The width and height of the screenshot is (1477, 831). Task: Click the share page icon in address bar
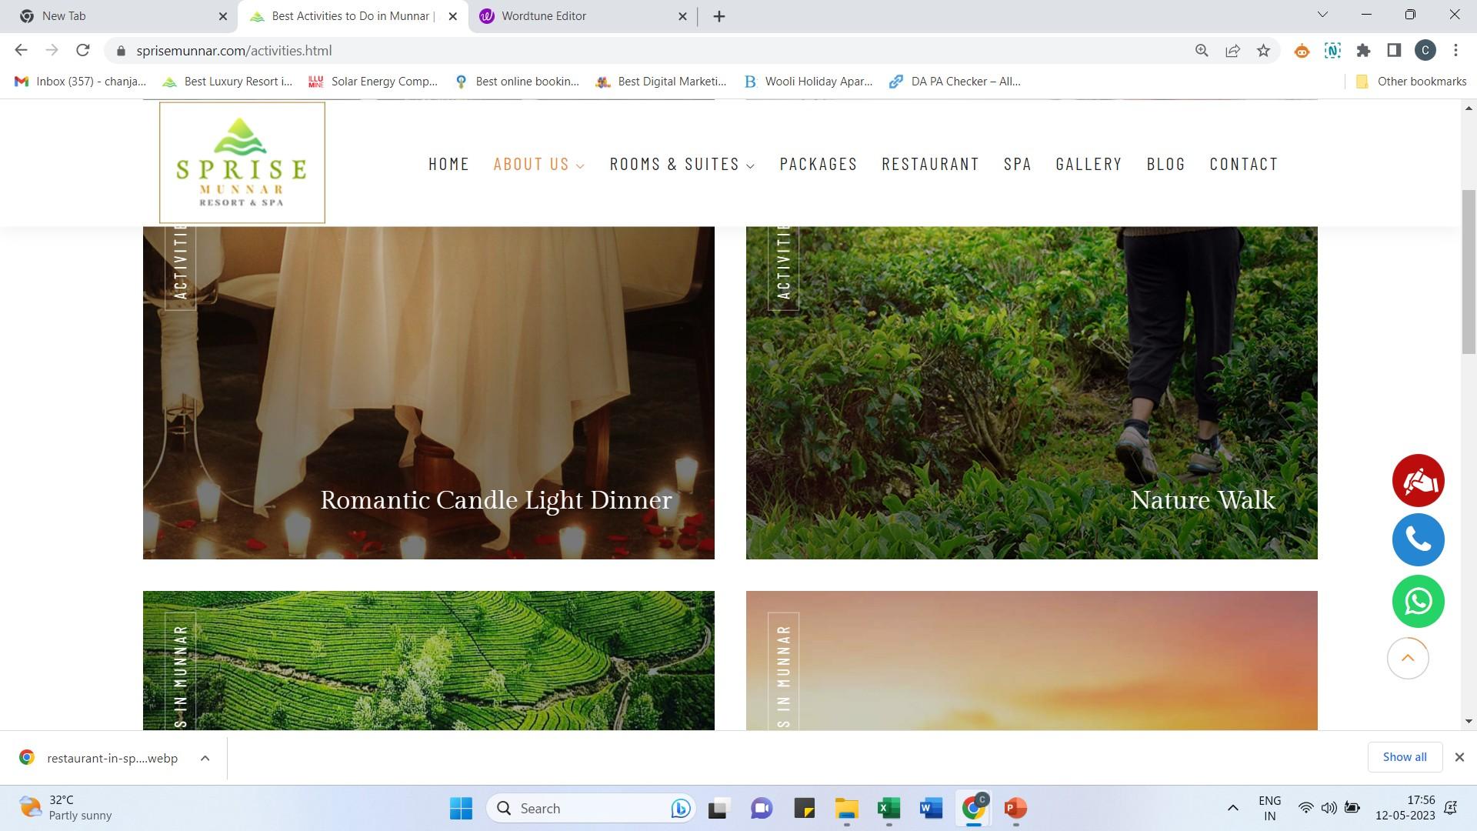1232,51
